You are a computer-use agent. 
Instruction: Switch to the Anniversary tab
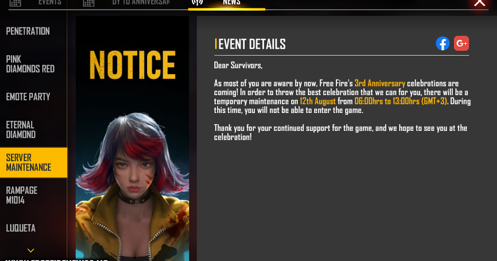click(x=141, y=2)
